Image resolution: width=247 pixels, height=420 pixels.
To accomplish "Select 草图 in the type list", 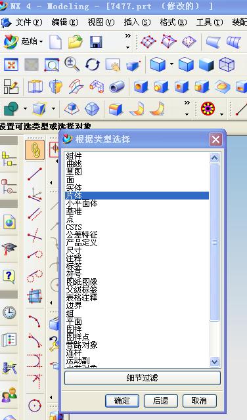I will (137, 172).
